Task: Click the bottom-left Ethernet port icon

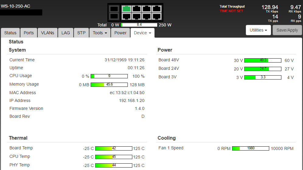Action: pos(126,16)
